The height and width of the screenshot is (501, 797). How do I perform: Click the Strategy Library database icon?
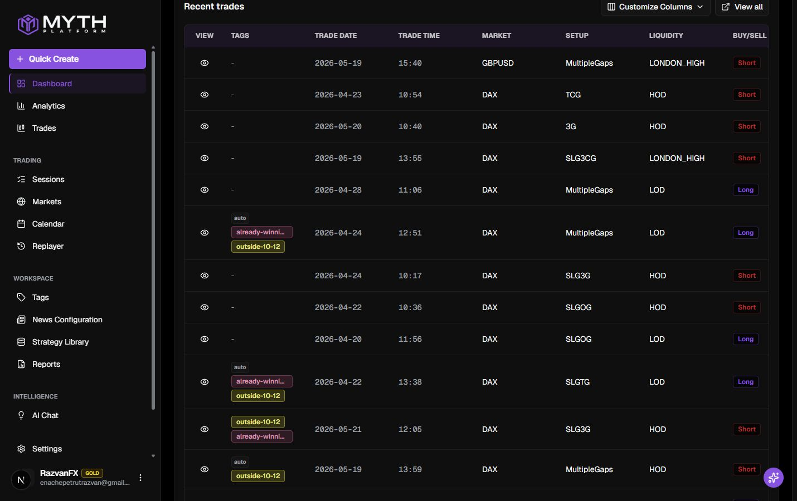tap(21, 342)
